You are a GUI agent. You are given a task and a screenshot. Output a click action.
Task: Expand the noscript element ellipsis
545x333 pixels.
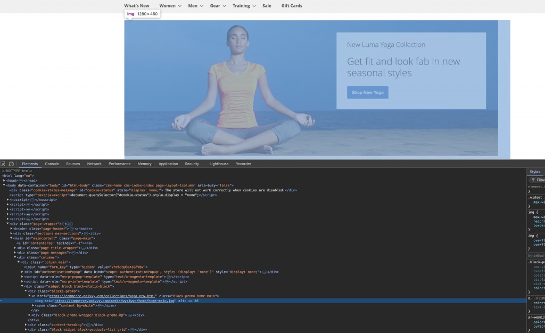32,200
